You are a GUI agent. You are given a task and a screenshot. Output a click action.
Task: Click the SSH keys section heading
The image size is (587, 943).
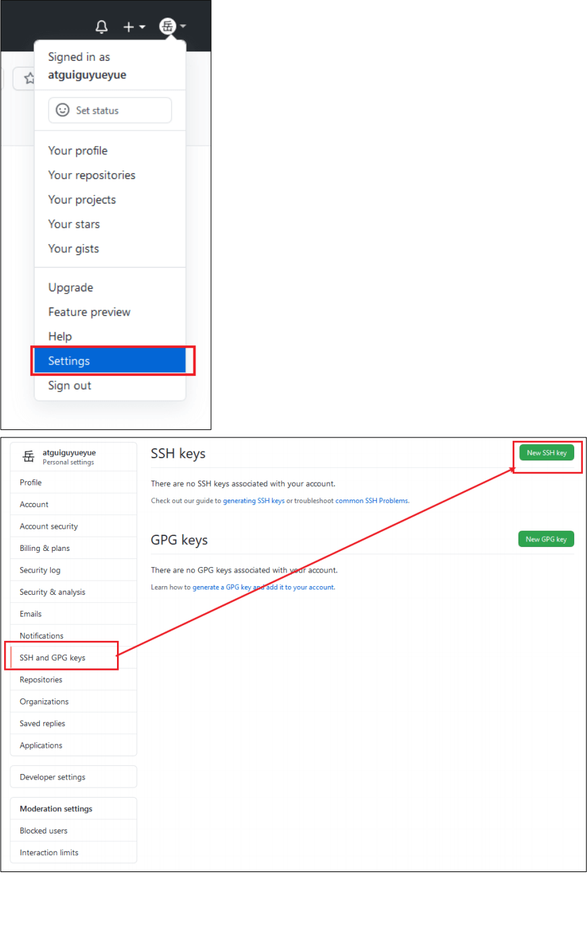point(178,453)
